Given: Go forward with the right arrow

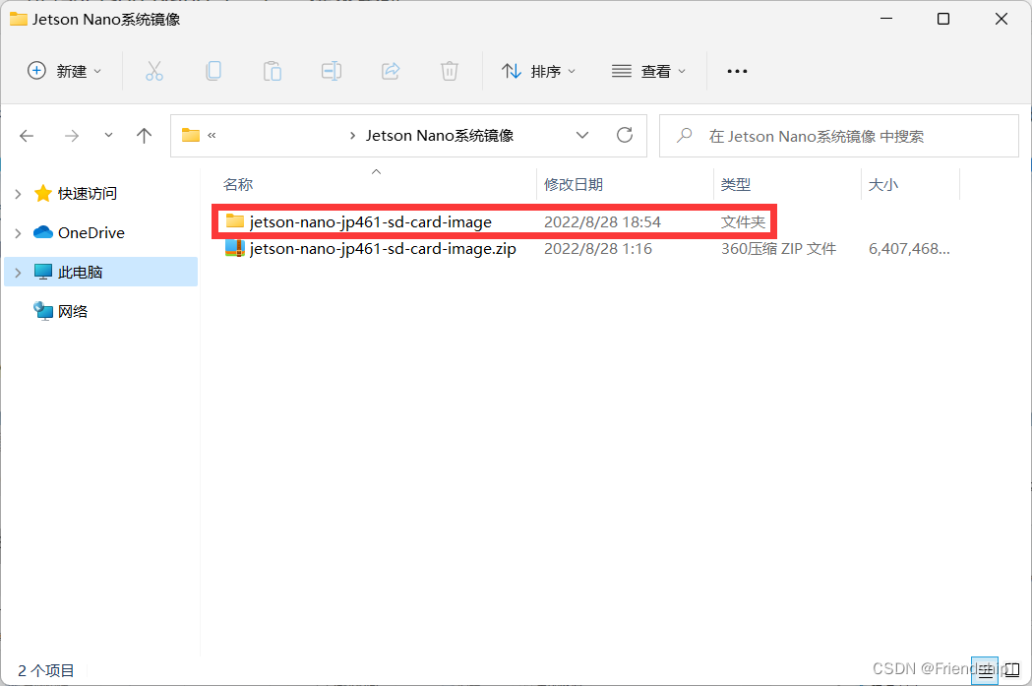Looking at the screenshot, I should coord(71,136).
